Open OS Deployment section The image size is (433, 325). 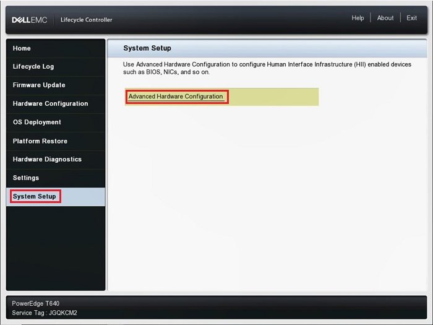[56, 122]
